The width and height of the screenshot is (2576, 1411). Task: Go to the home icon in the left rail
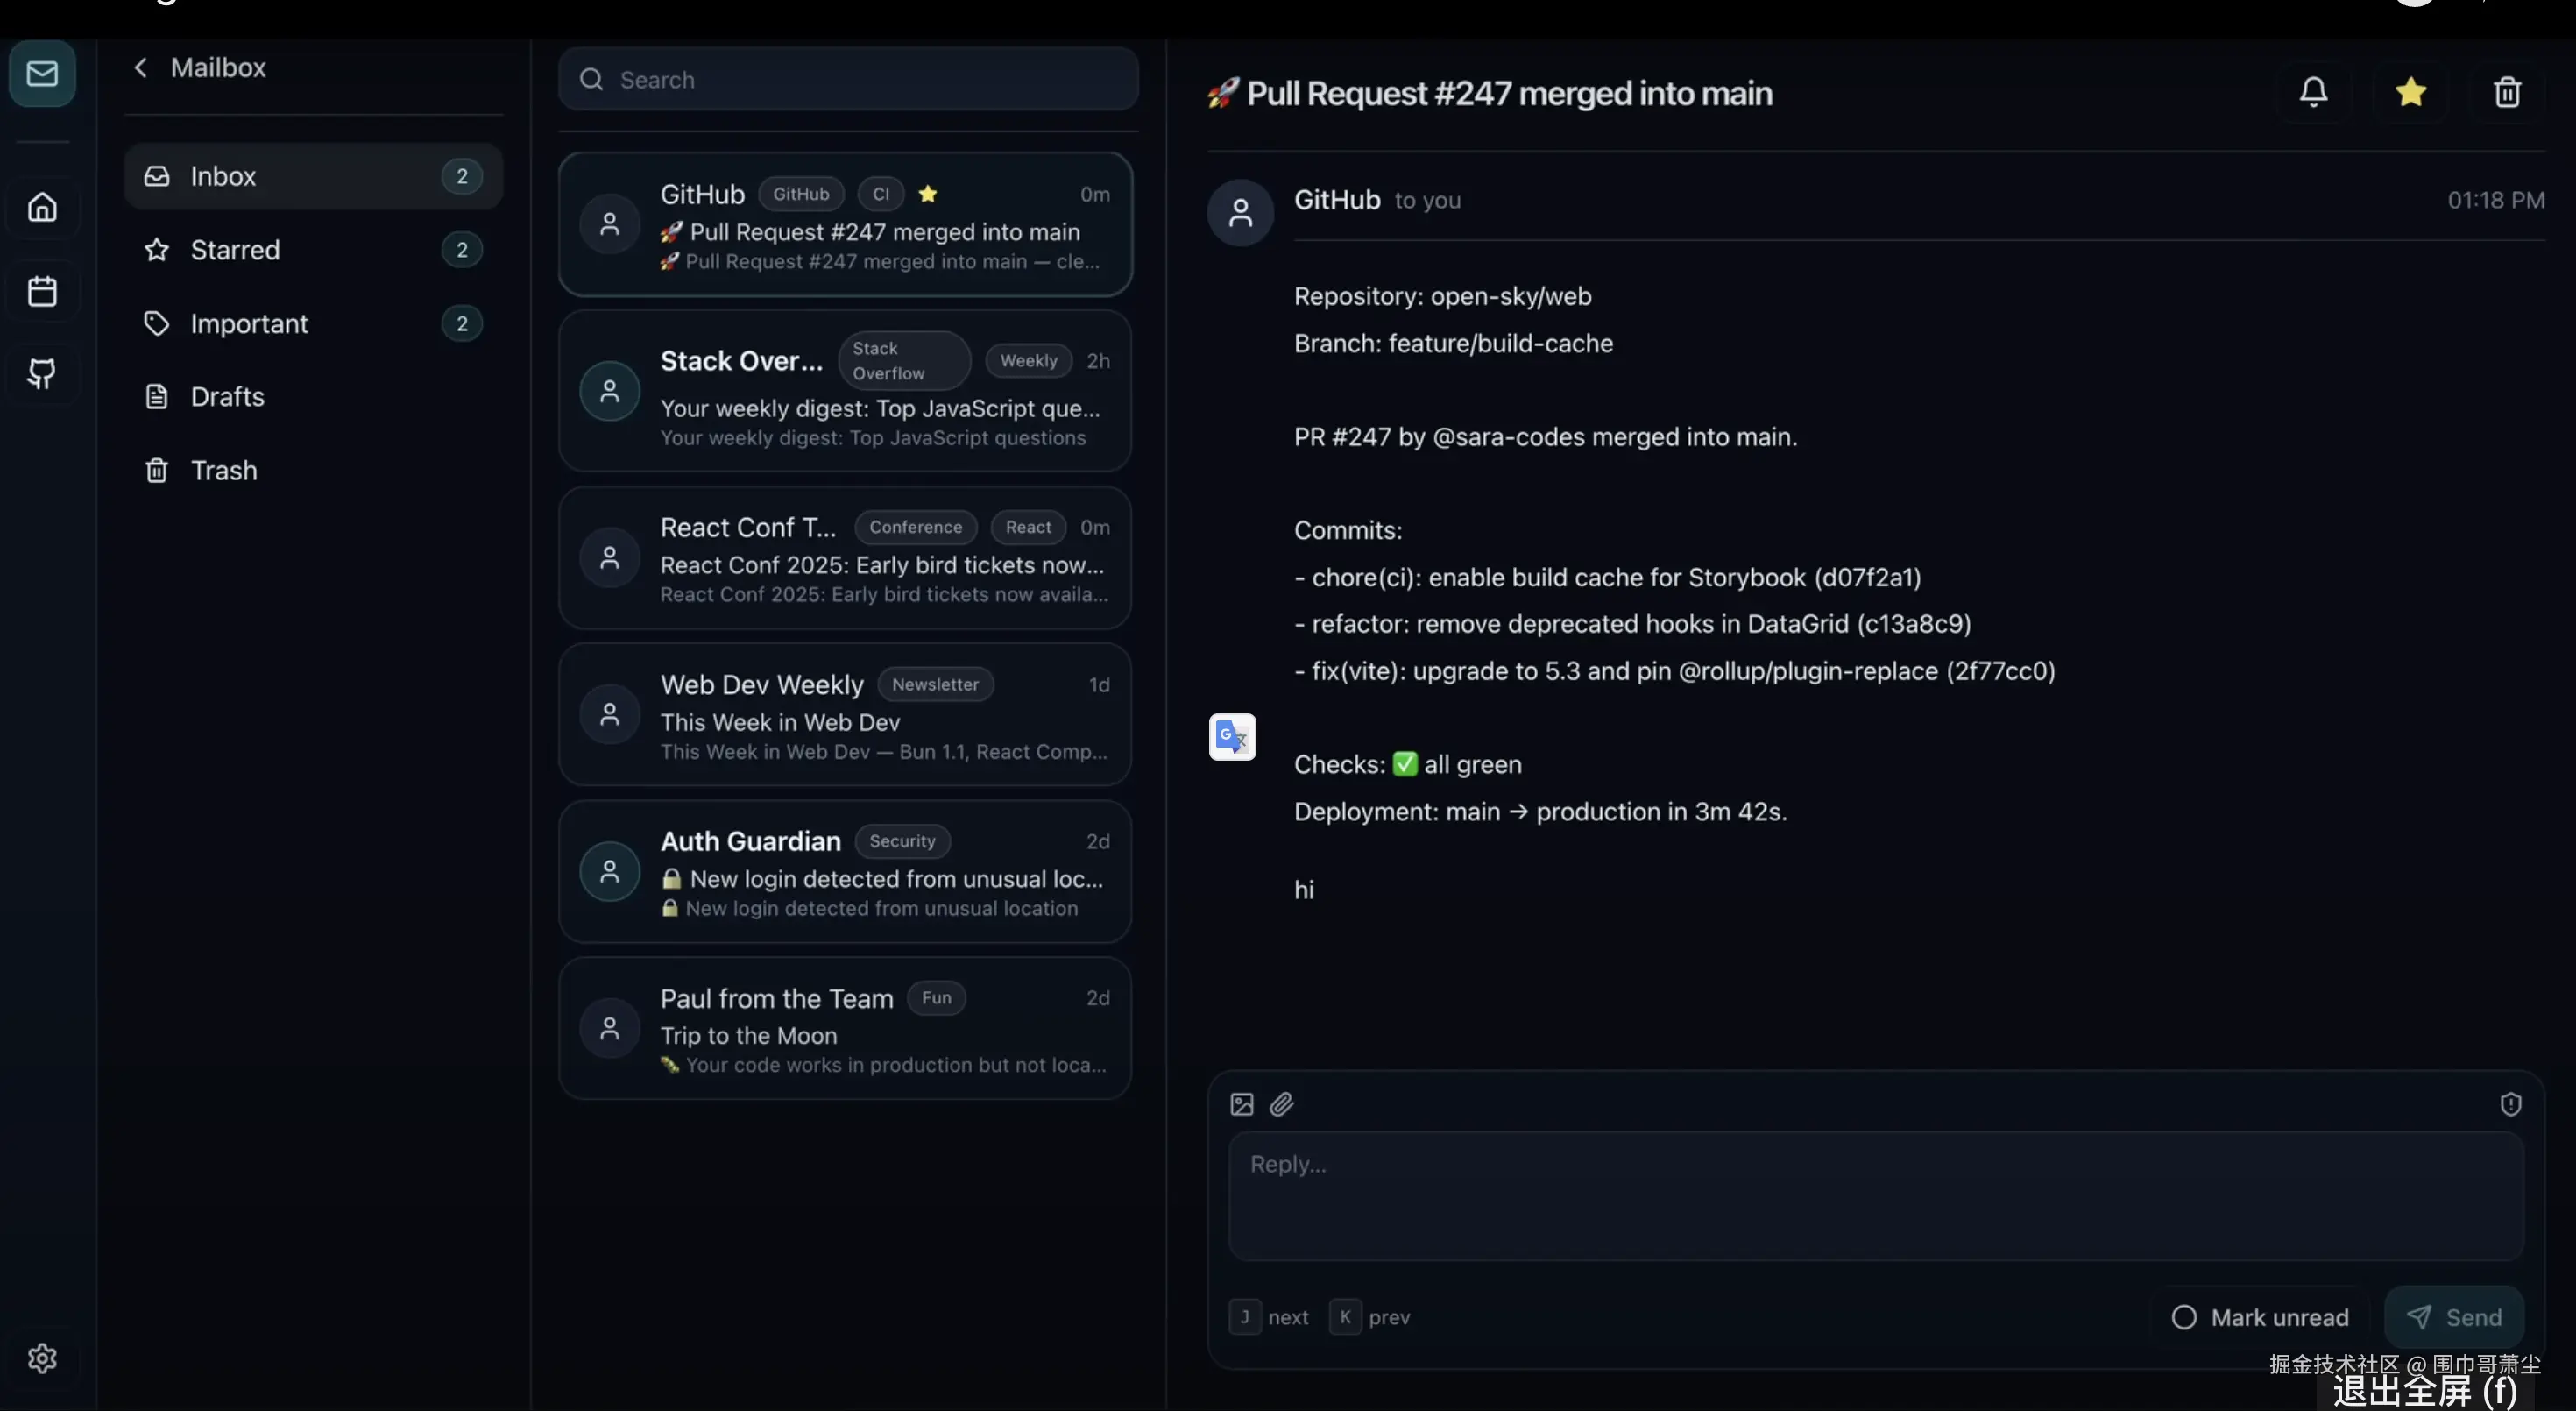coord(42,208)
